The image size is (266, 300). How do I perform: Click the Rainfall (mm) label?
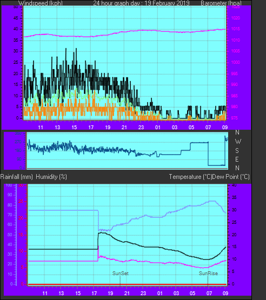coord(17,177)
